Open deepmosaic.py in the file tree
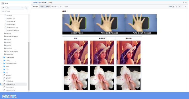 click(x=10, y=87)
